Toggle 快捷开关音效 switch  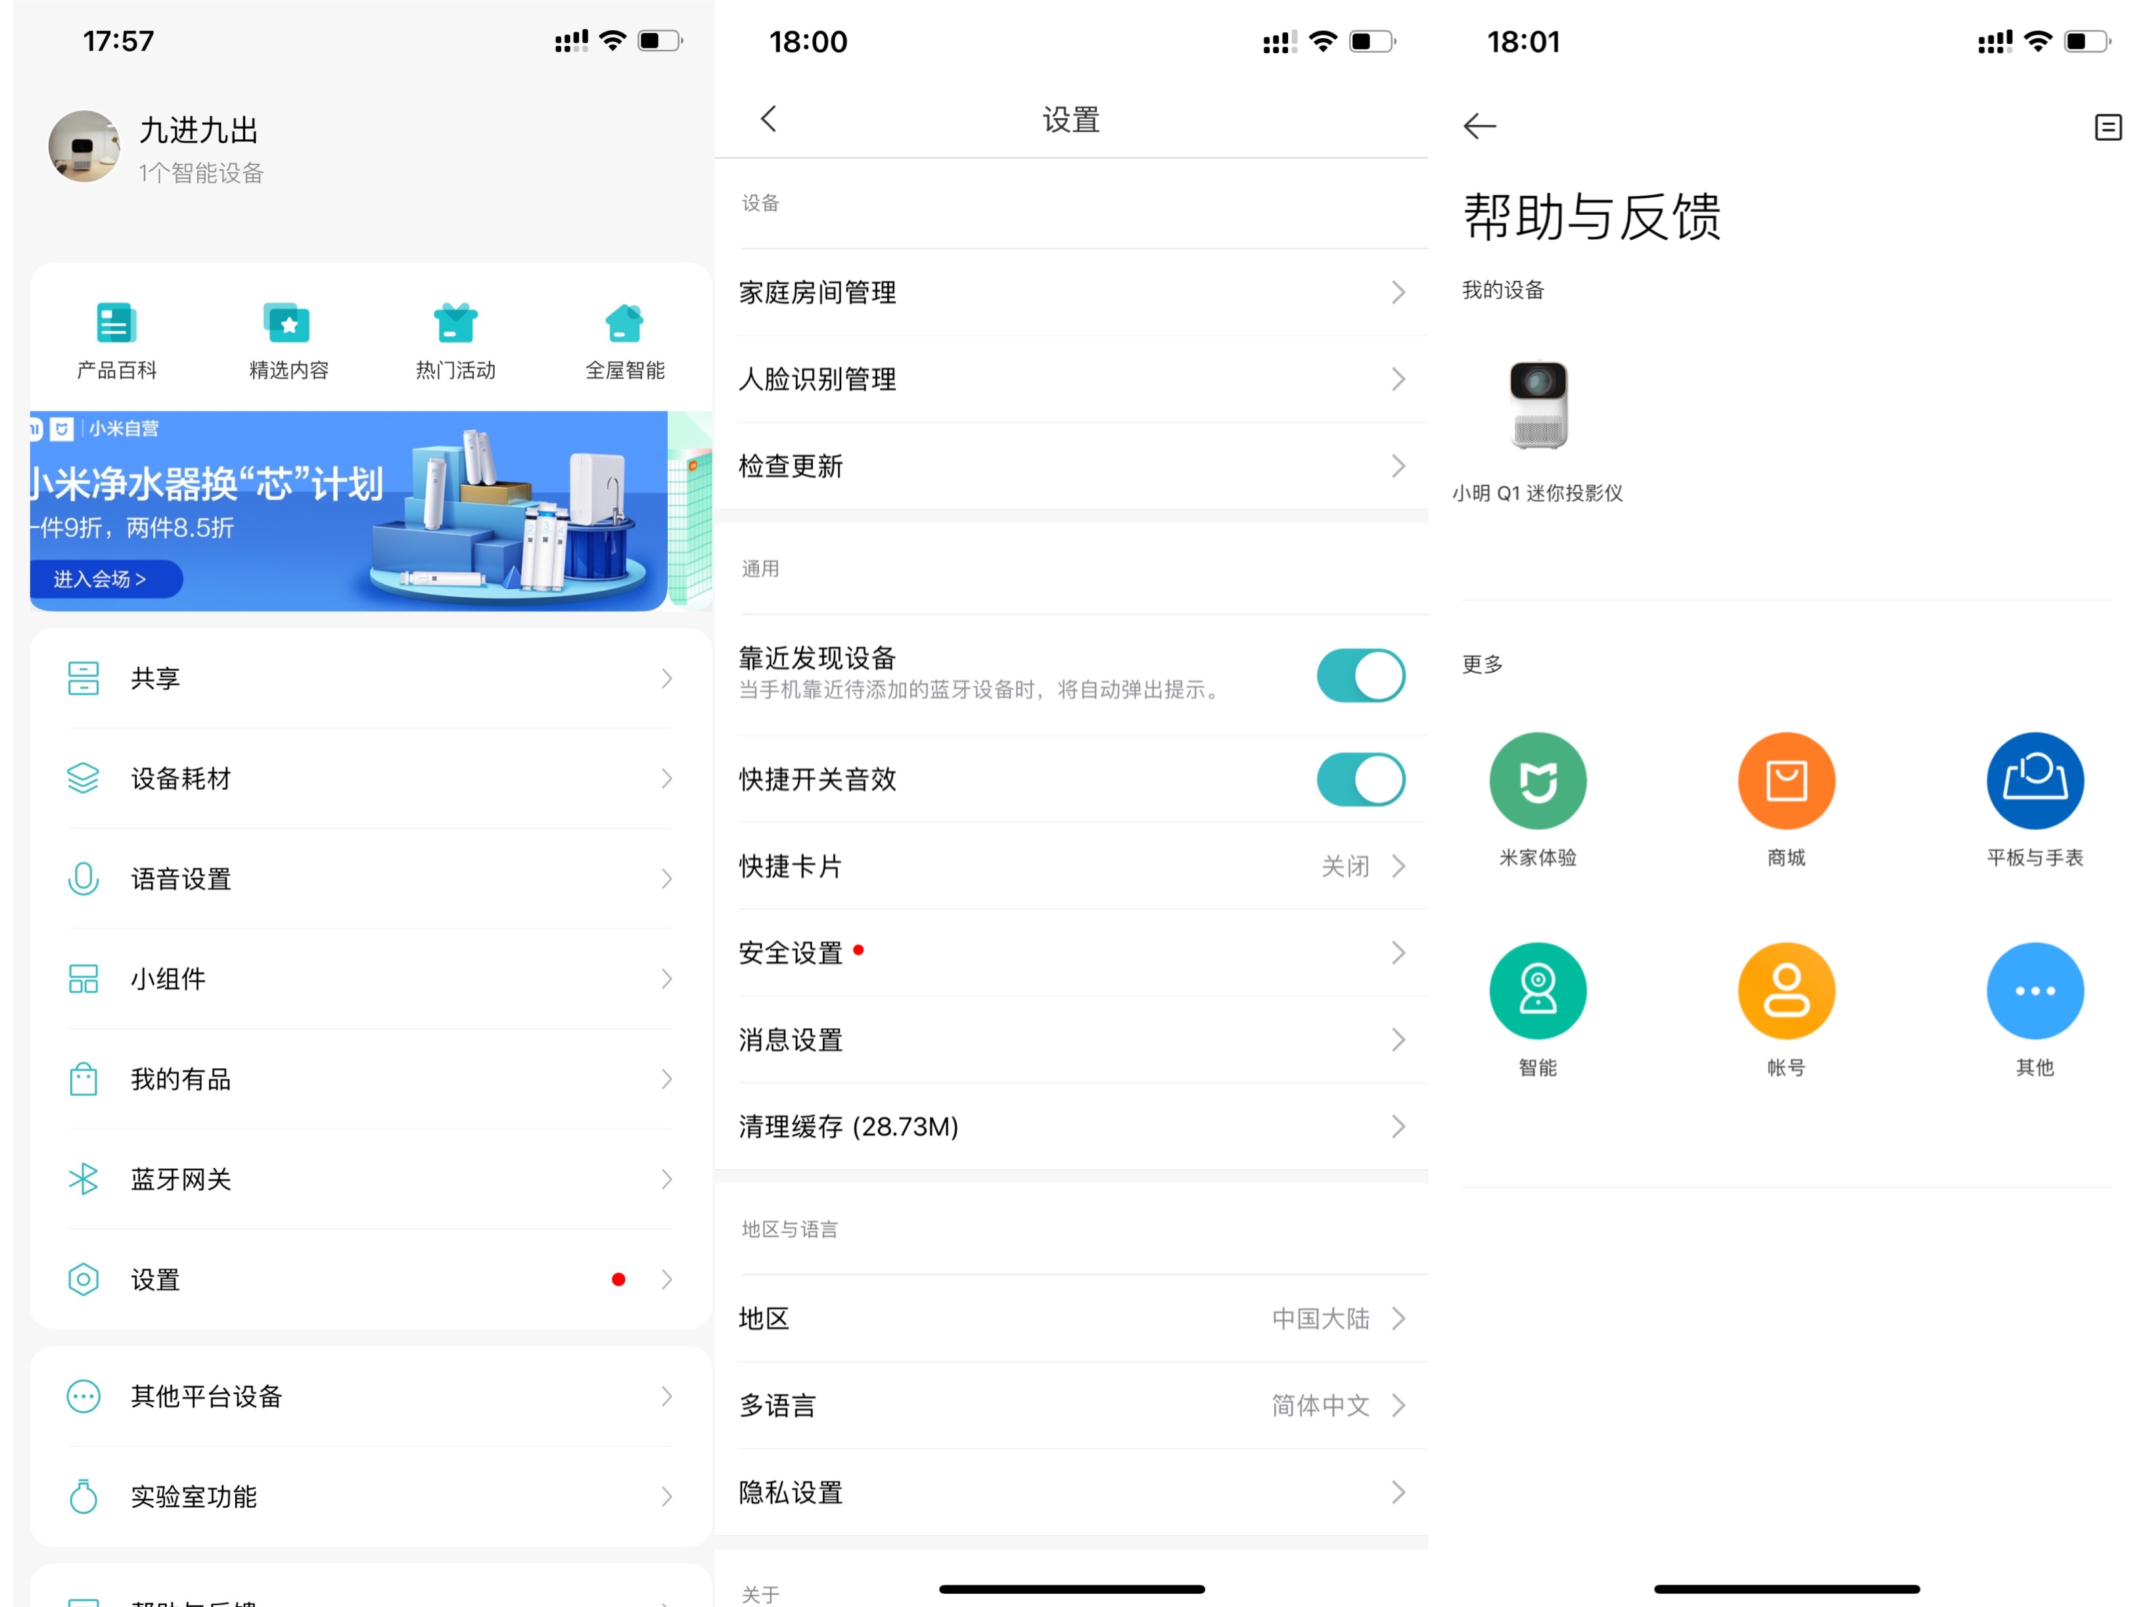(1360, 779)
